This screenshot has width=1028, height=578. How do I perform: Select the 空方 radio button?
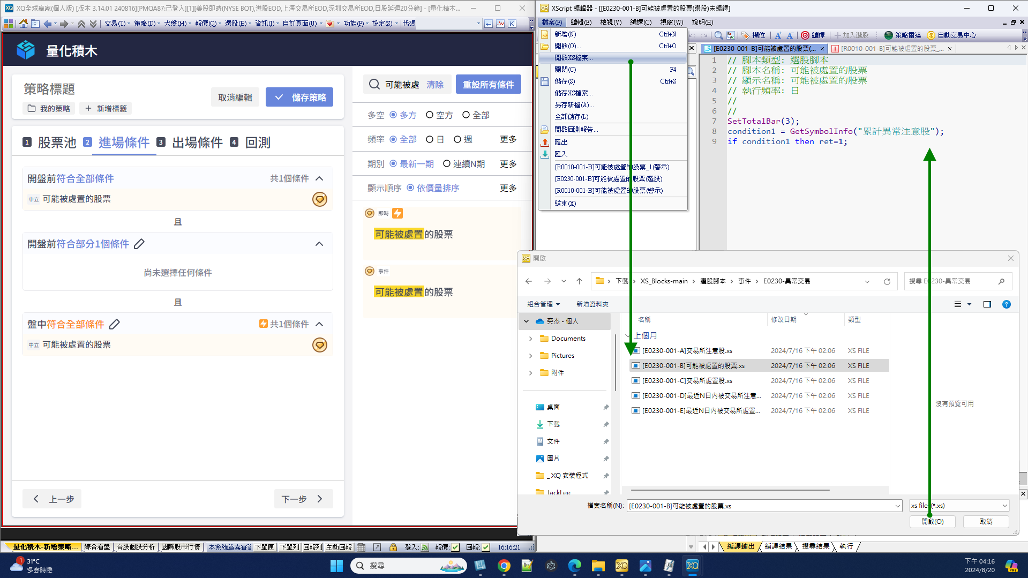point(429,115)
